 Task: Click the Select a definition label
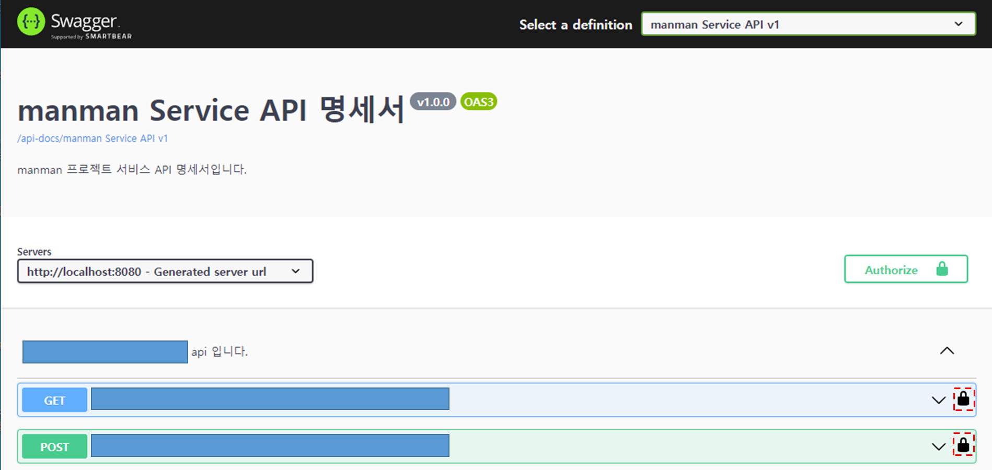point(575,25)
